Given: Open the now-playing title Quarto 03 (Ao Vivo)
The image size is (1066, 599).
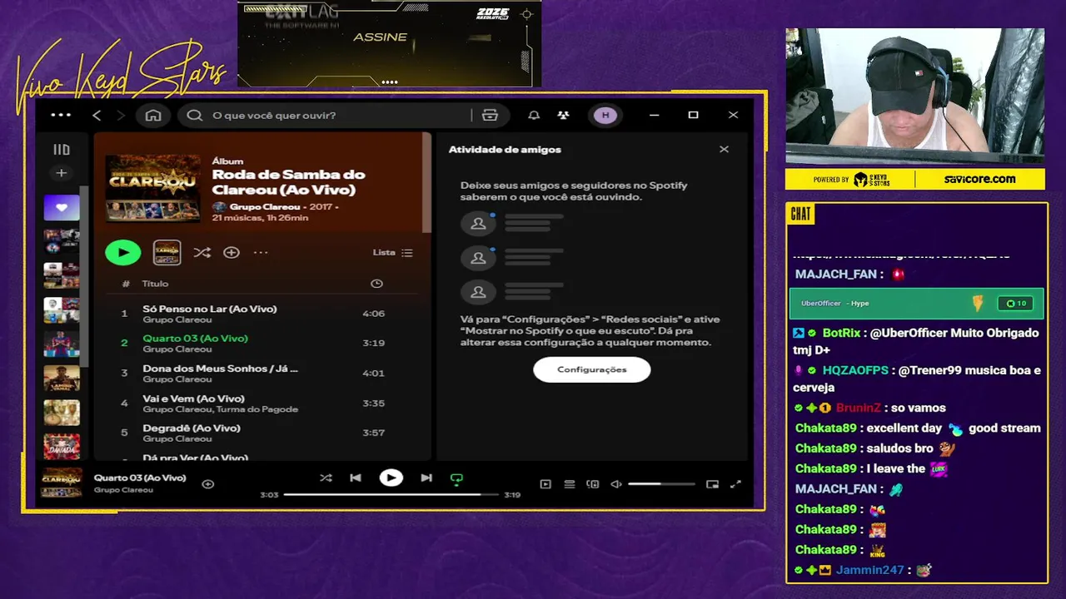Looking at the screenshot, I should pyautogui.click(x=140, y=478).
